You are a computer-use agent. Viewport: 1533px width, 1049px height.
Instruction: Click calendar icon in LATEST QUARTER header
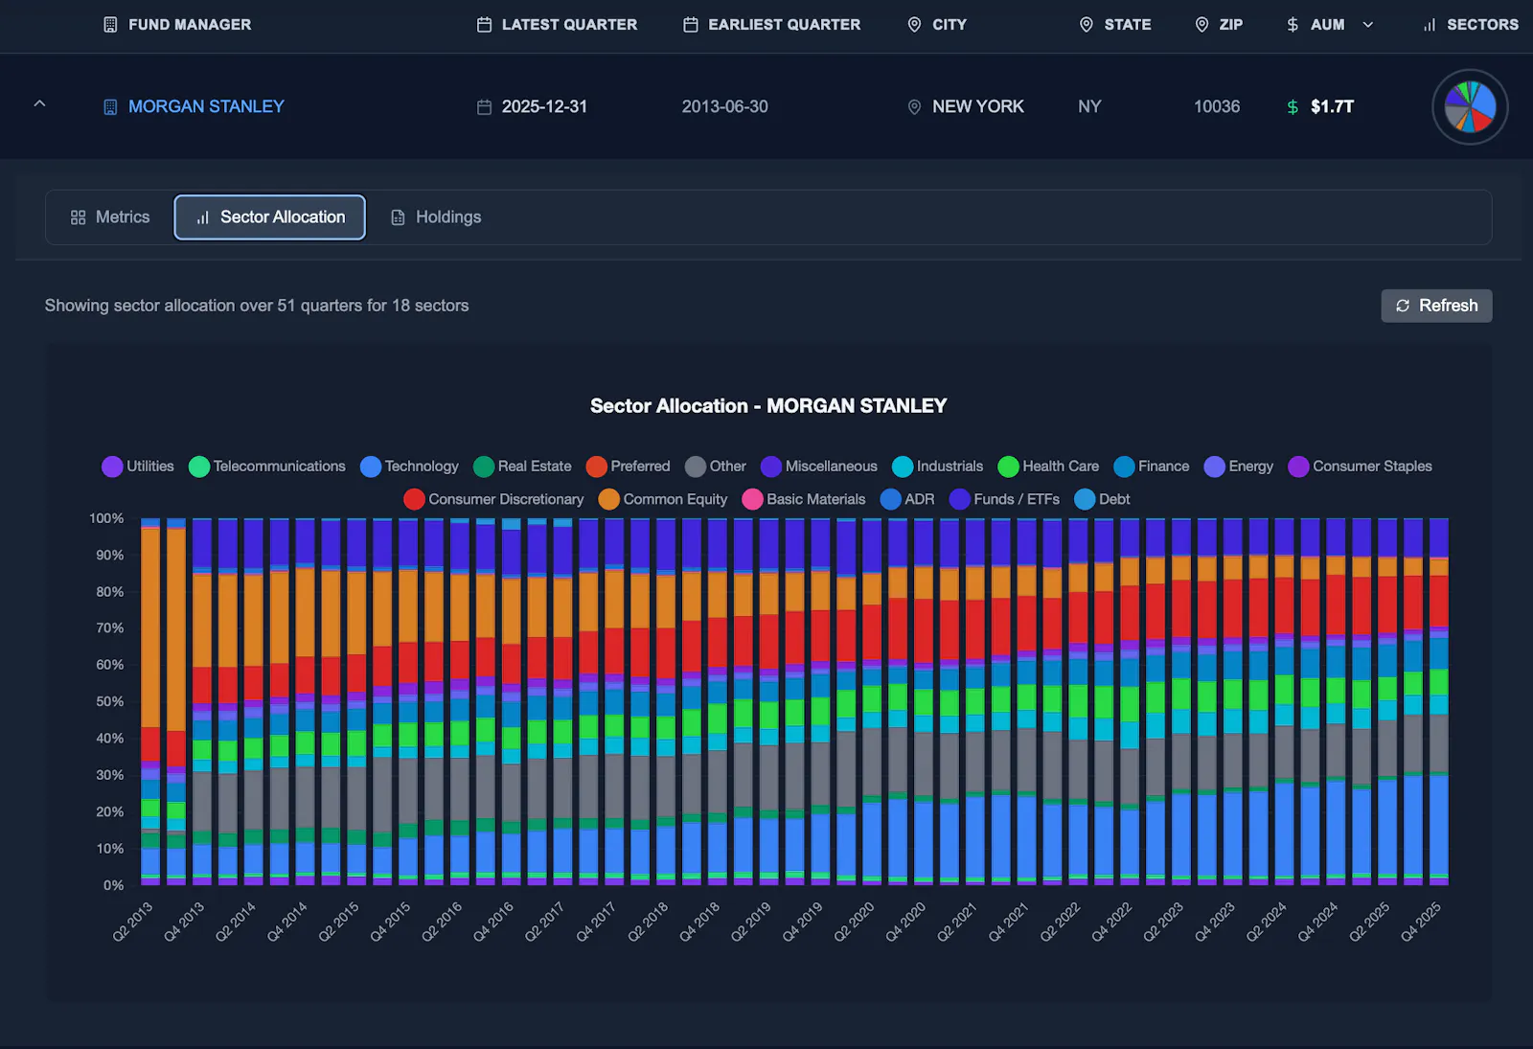click(x=485, y=25)
